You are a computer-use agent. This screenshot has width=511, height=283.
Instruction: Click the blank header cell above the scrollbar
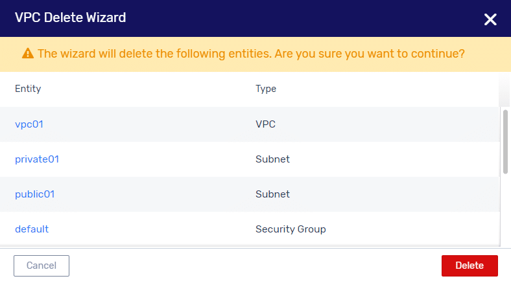pos(505,89)
